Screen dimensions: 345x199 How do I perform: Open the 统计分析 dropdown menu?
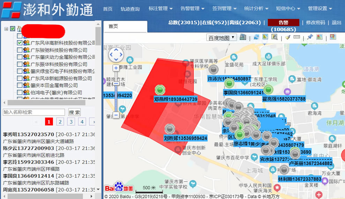tap(256, 9)
